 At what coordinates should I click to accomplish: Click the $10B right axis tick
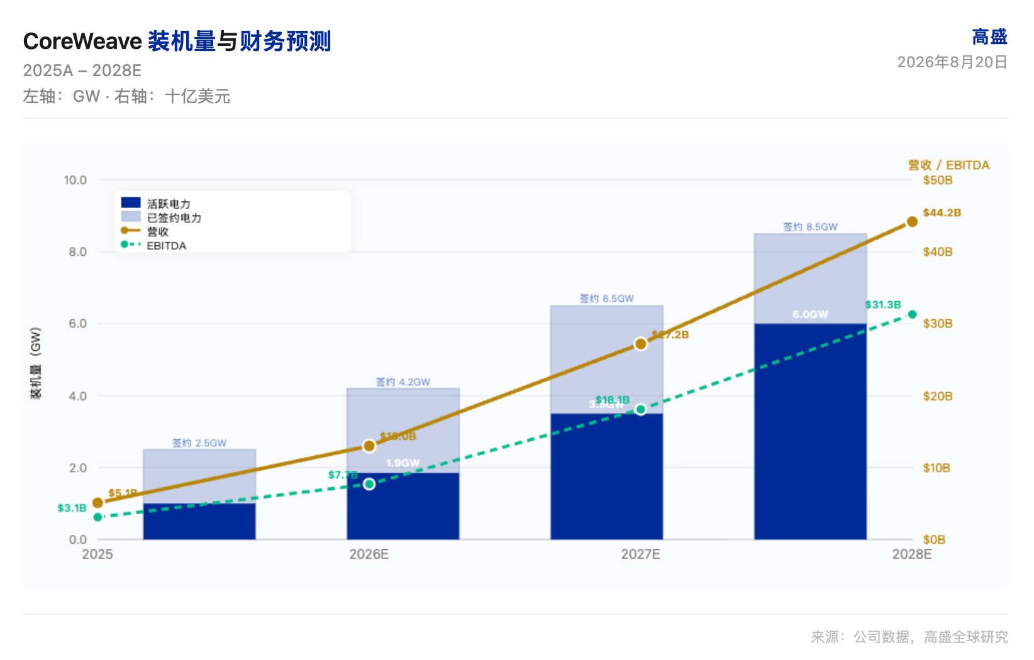[x=937, y=468]
